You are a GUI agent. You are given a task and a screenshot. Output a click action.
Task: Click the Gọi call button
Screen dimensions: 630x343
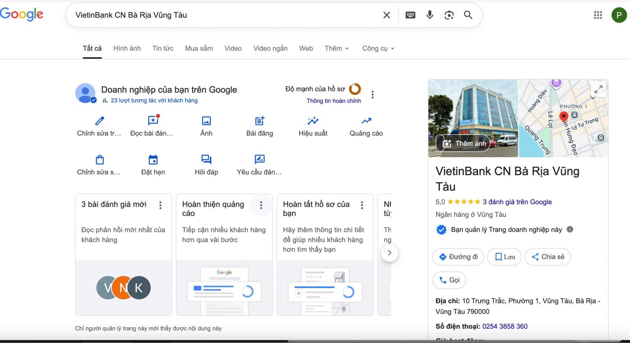tap(449, 280)
